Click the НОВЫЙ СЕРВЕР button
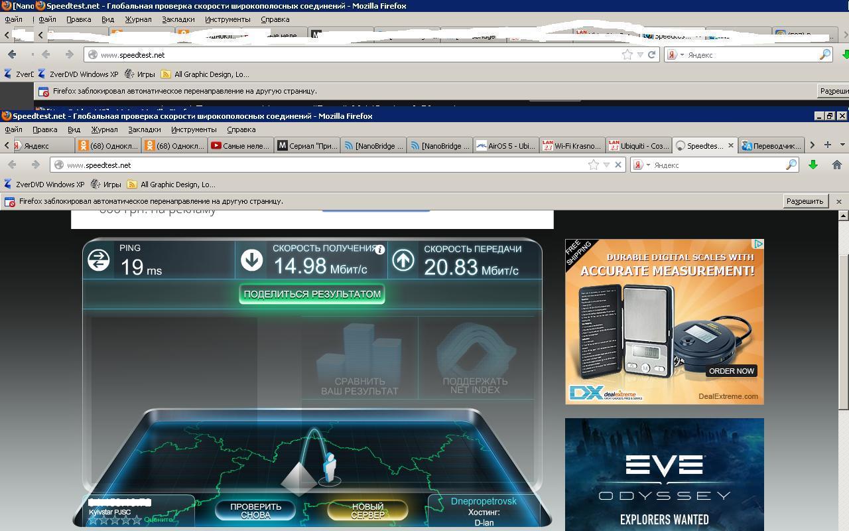This screenshot has width=849, height=531. (x=367, y=510)
